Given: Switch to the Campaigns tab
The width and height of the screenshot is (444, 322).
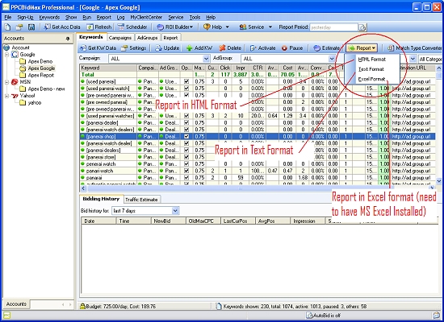Looking at the screenshot, I should click(119, 38).
